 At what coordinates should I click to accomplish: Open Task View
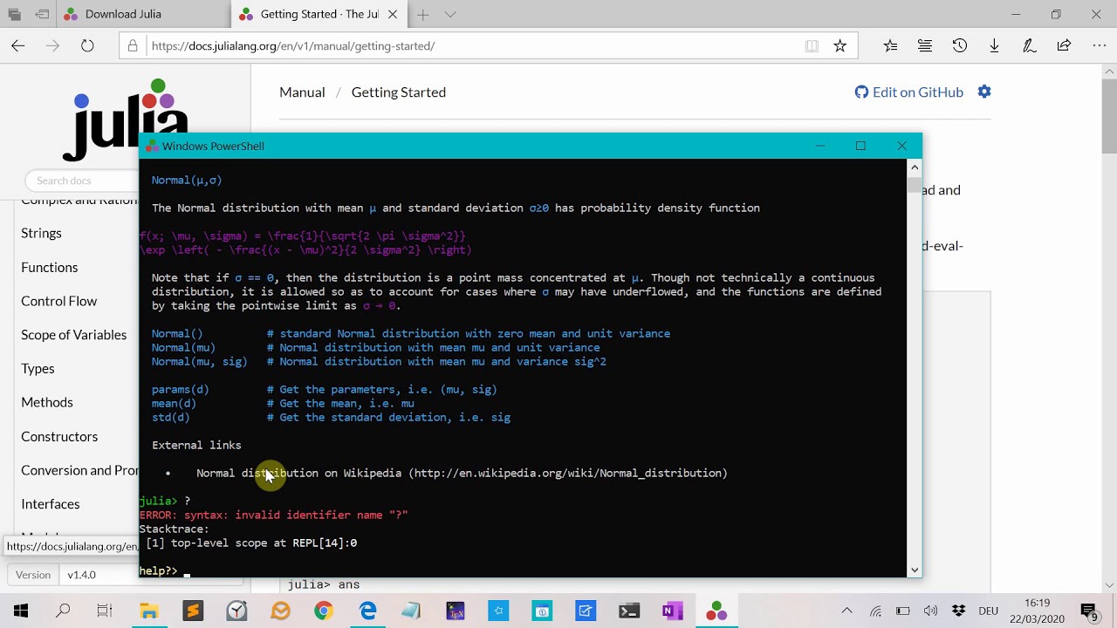pyautogui.click(x=105, y=611)
